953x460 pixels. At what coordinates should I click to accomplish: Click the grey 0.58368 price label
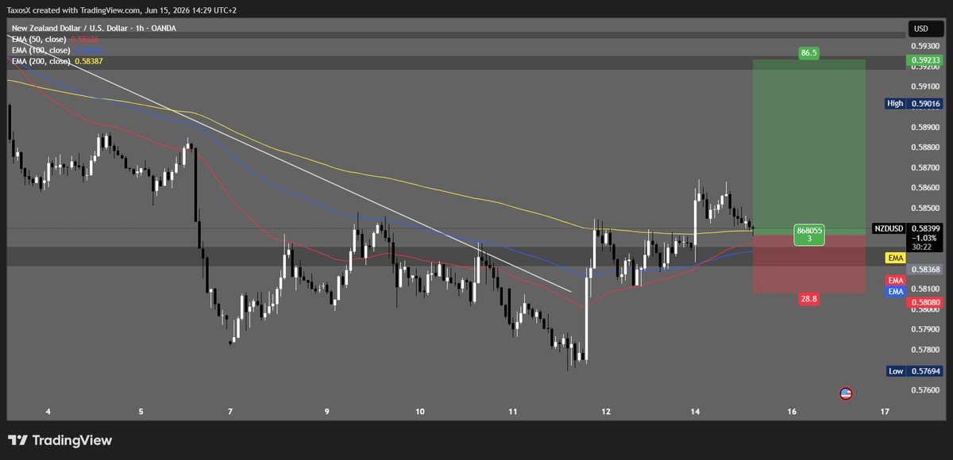pos(926,269)
